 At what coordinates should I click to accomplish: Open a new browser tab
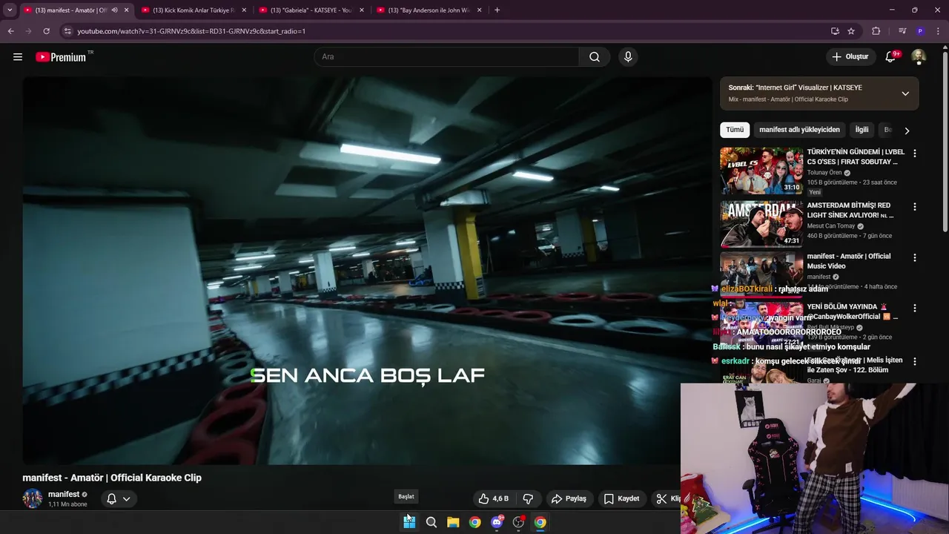point(497,10)
